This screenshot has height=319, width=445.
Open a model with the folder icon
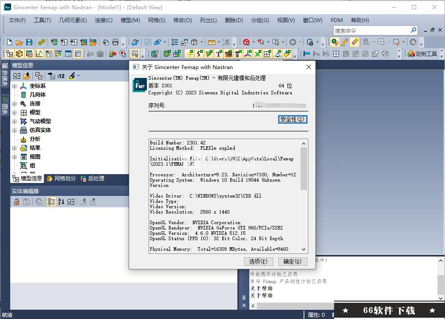point(19,42)
